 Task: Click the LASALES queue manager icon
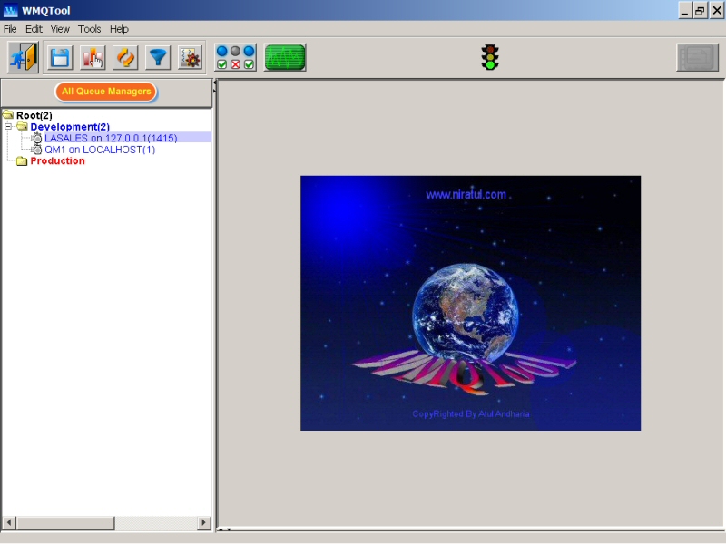[36, 138]
